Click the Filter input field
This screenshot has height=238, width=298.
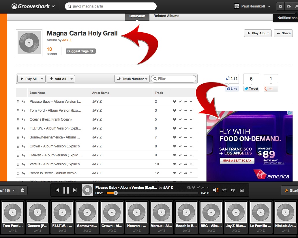(x=173, y=79)
